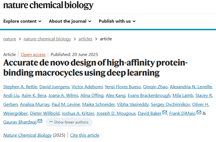The height and width of the screenshot is (142, 216).
Task: Select author Joshua A. Kritzer
Action: pos(78,113)
